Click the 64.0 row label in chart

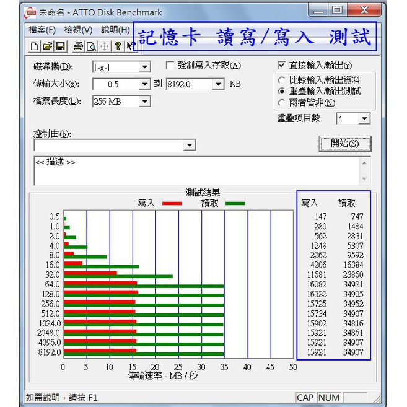click(x=53, y=284)
